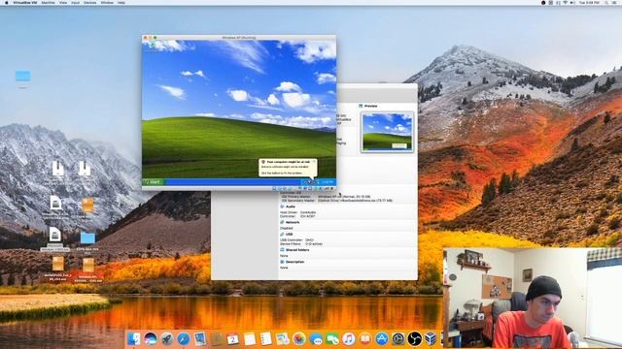Click the menu bar date and time
Viewport: 622px width, 349px height.
(x=589, y=2)
